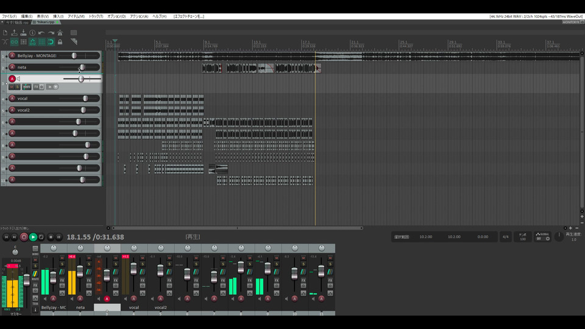Image resolution: width=585 pixels, height=329 pixels.
Task: Open track 3 input dropdown arrow
Action: [55, 87]
